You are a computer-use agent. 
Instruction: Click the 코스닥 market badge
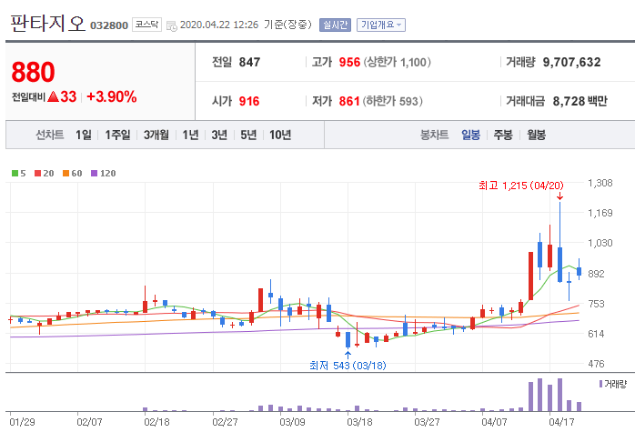click(146, 25)
